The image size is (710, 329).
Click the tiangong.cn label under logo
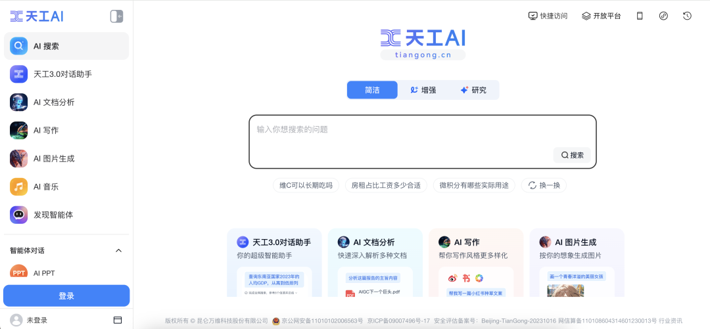pyautogui.click(x=423, y=55)
